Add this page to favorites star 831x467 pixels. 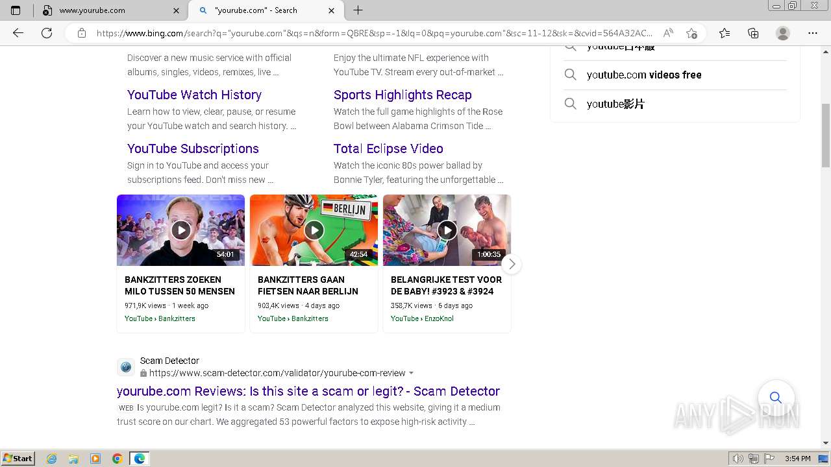[x=691, y=33]
